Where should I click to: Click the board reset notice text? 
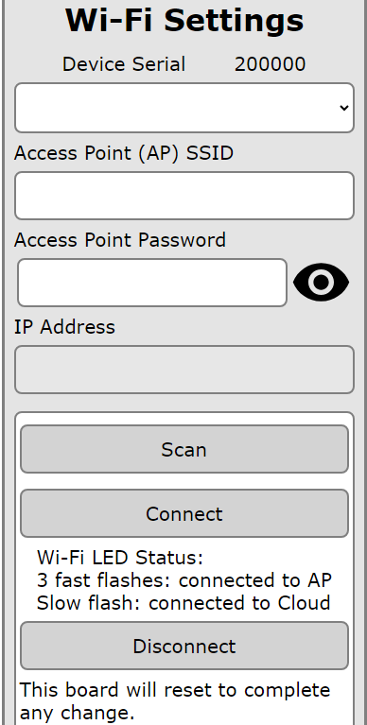(175, 701)
